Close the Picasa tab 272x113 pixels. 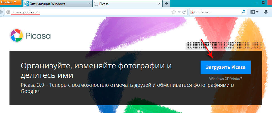tap(159, 4)
